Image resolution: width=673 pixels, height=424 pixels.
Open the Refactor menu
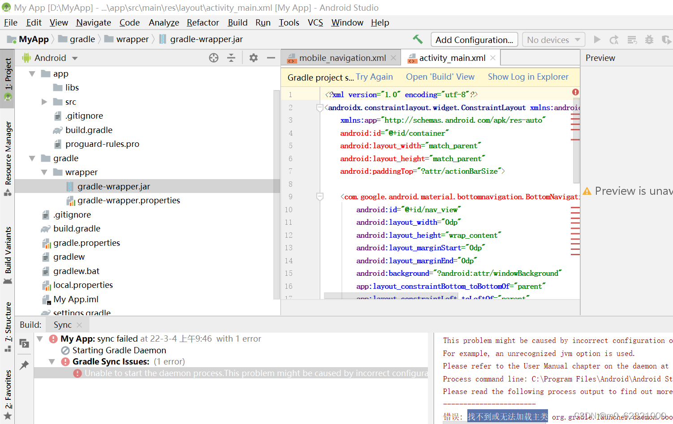pos(203,22)
